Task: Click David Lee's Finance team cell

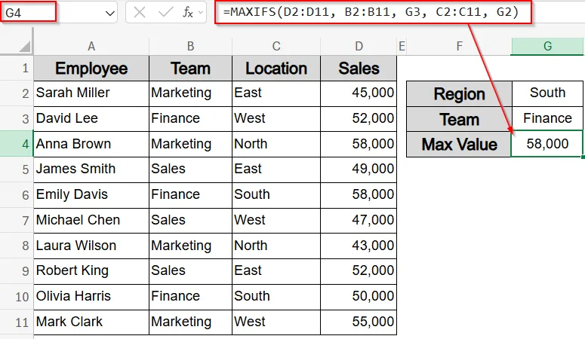Action: 191,118
